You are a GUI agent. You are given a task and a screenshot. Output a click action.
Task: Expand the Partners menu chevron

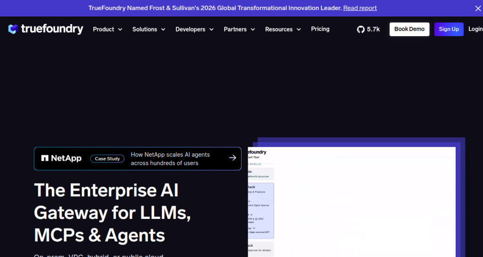point(253,30)
